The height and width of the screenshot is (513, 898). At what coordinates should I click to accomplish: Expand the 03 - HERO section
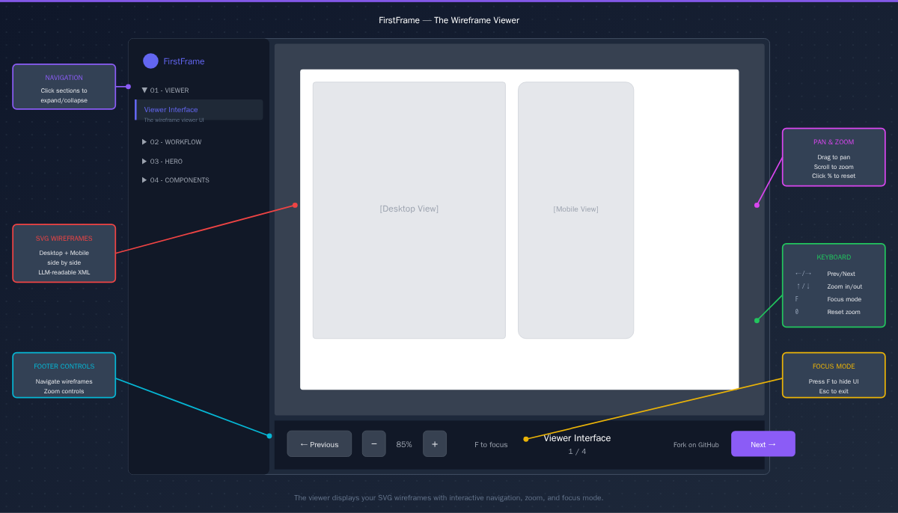click(162, 162)
